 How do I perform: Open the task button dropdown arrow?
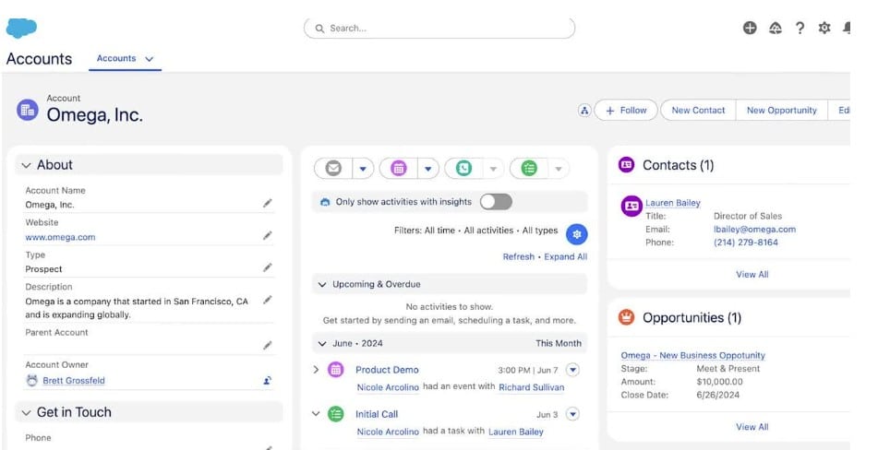pyautogui.click(x=559, y=168)
